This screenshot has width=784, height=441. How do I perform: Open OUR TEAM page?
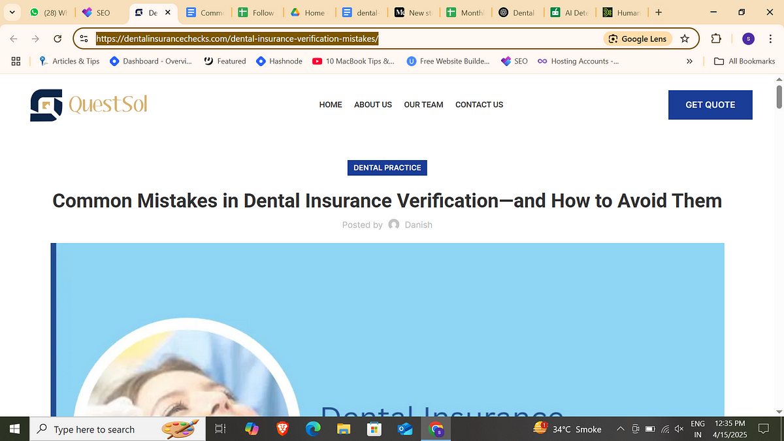(x=423, y=105)
